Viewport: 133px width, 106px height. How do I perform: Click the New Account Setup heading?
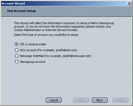coord(21,11)
